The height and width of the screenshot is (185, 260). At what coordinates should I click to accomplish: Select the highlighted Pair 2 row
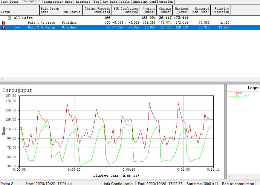point(42,27)
